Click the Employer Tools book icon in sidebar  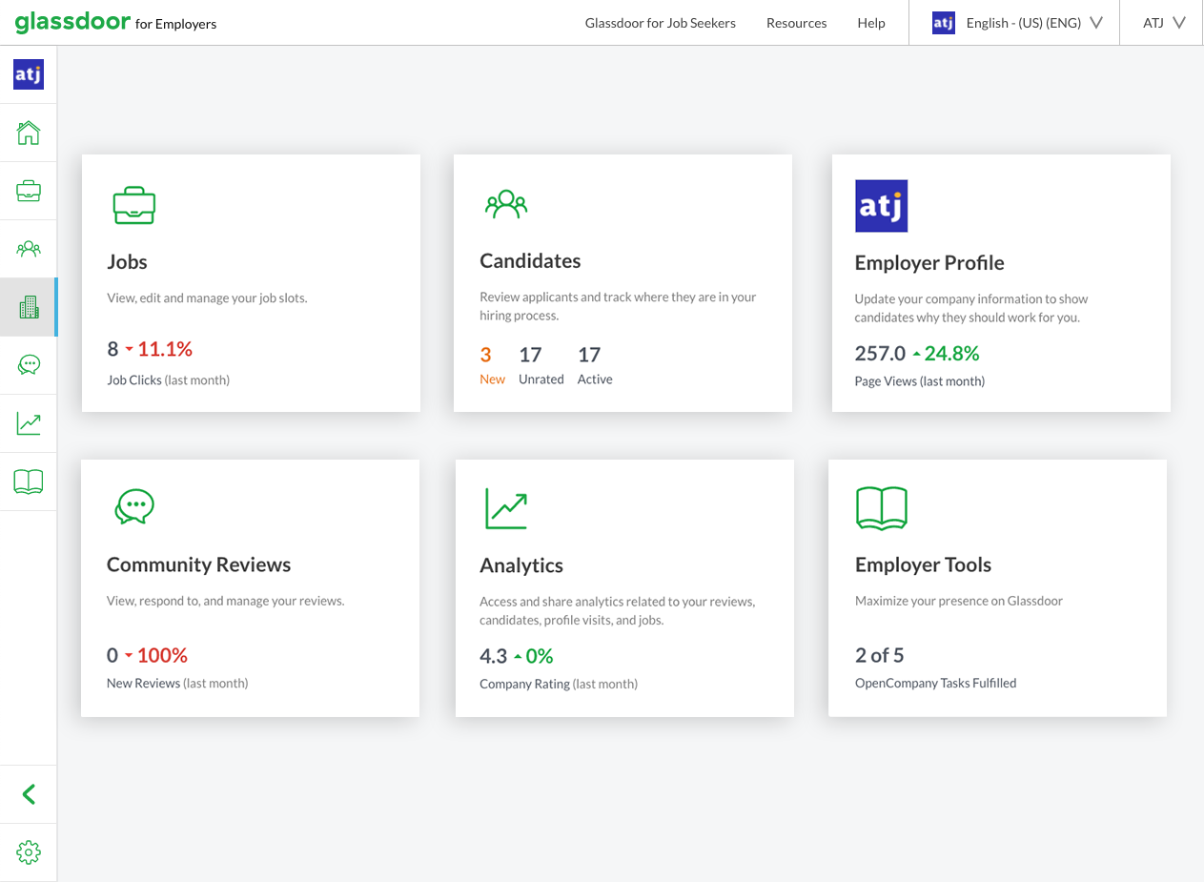pos(29,481)
